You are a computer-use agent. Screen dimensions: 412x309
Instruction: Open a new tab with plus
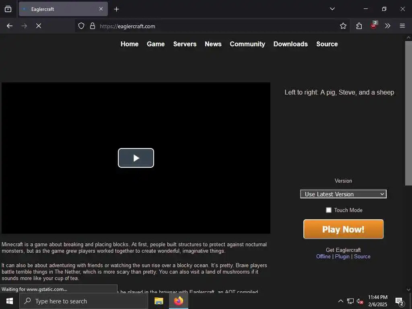[116, 9]
